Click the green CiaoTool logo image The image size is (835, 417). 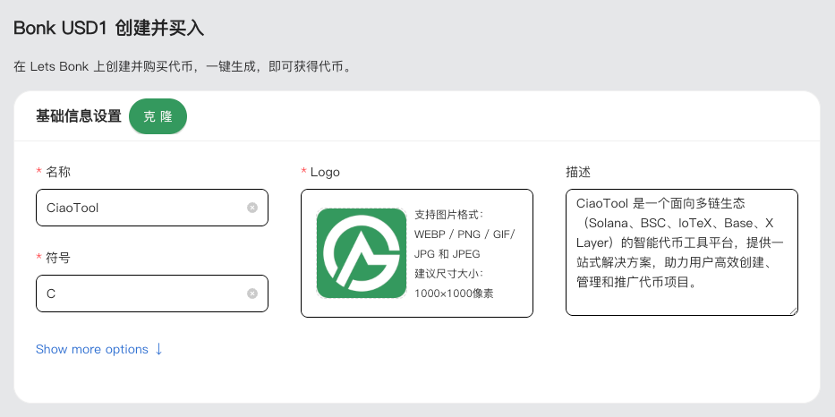(x=362, y=253)
